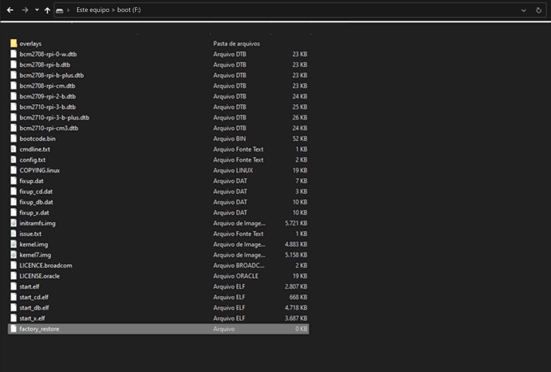Select bootcode.bin in the file list
This screenshot has width=551, height=372.
point(37,139)
